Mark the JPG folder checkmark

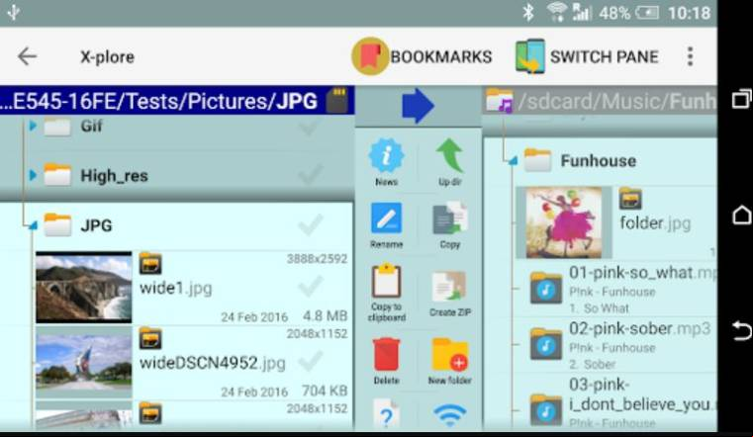(310, 224)
